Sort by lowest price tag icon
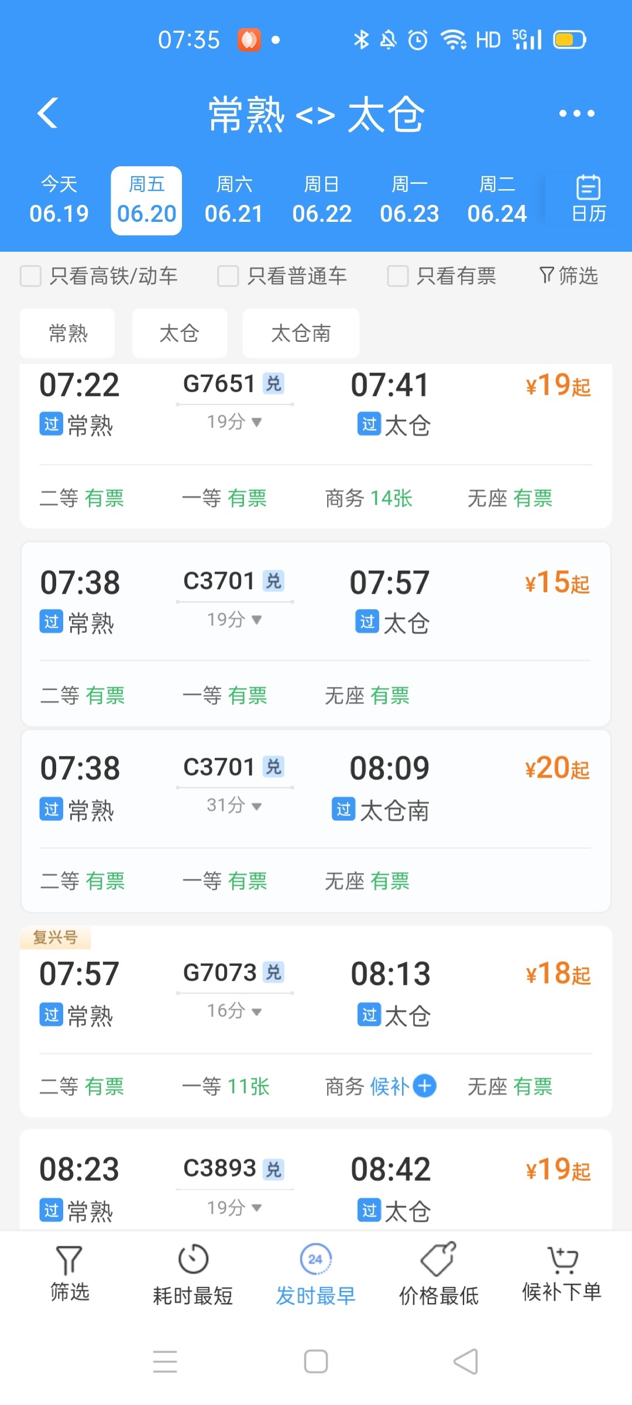 coord(438,1260)
